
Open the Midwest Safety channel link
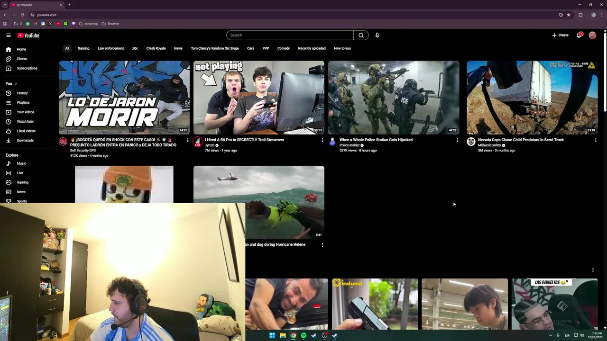[x=489, y=145]
